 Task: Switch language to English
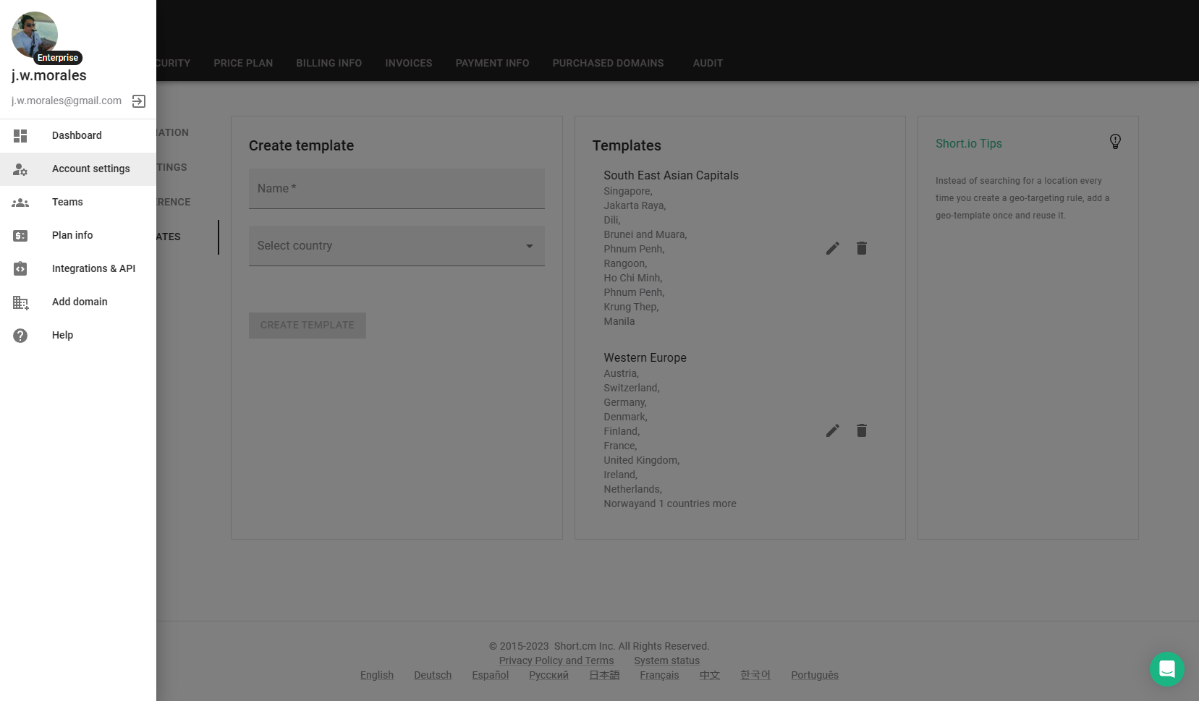point(377,675)
